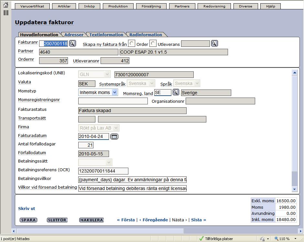Click the Förfallodatum value 2010-05-15
304x242 pixels.
click(93, 154)
